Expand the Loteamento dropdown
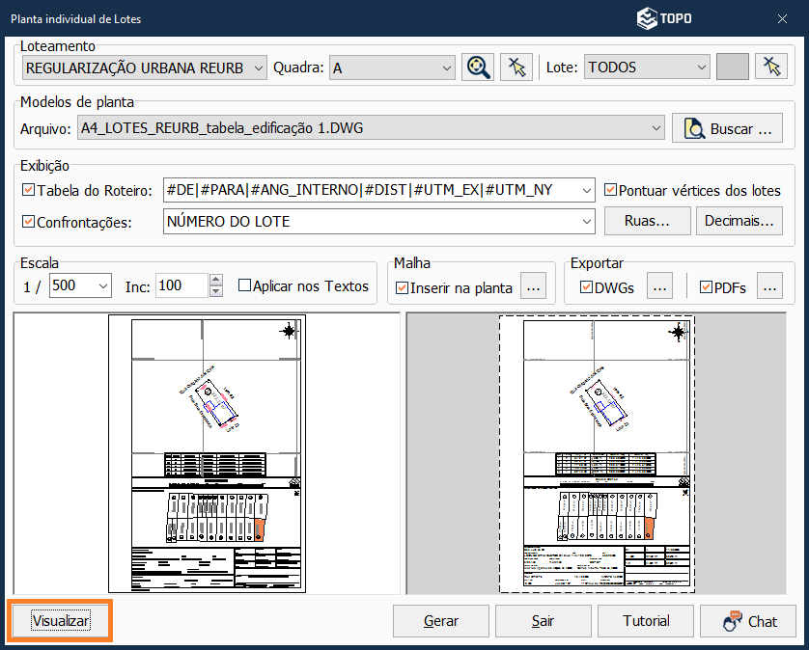This screenshot has height=650, width=809. pyautogui.click(x=257, y=68)
